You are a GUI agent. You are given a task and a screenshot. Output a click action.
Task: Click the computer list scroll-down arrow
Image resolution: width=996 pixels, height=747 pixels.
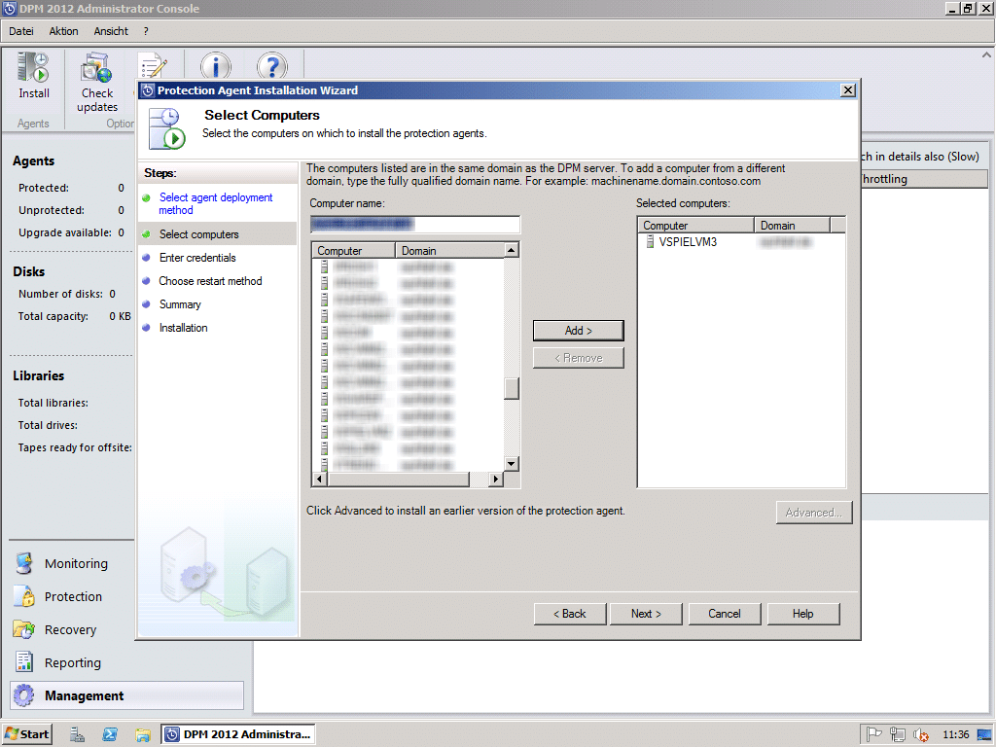512,464
